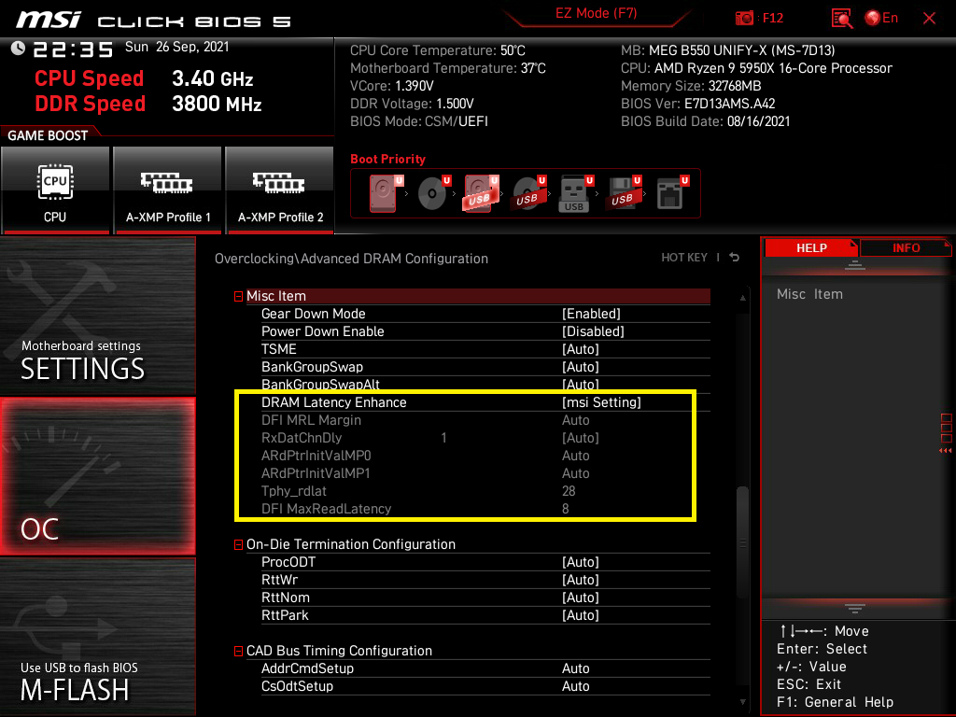Click help panel bottom resize handle

point(855,609)
